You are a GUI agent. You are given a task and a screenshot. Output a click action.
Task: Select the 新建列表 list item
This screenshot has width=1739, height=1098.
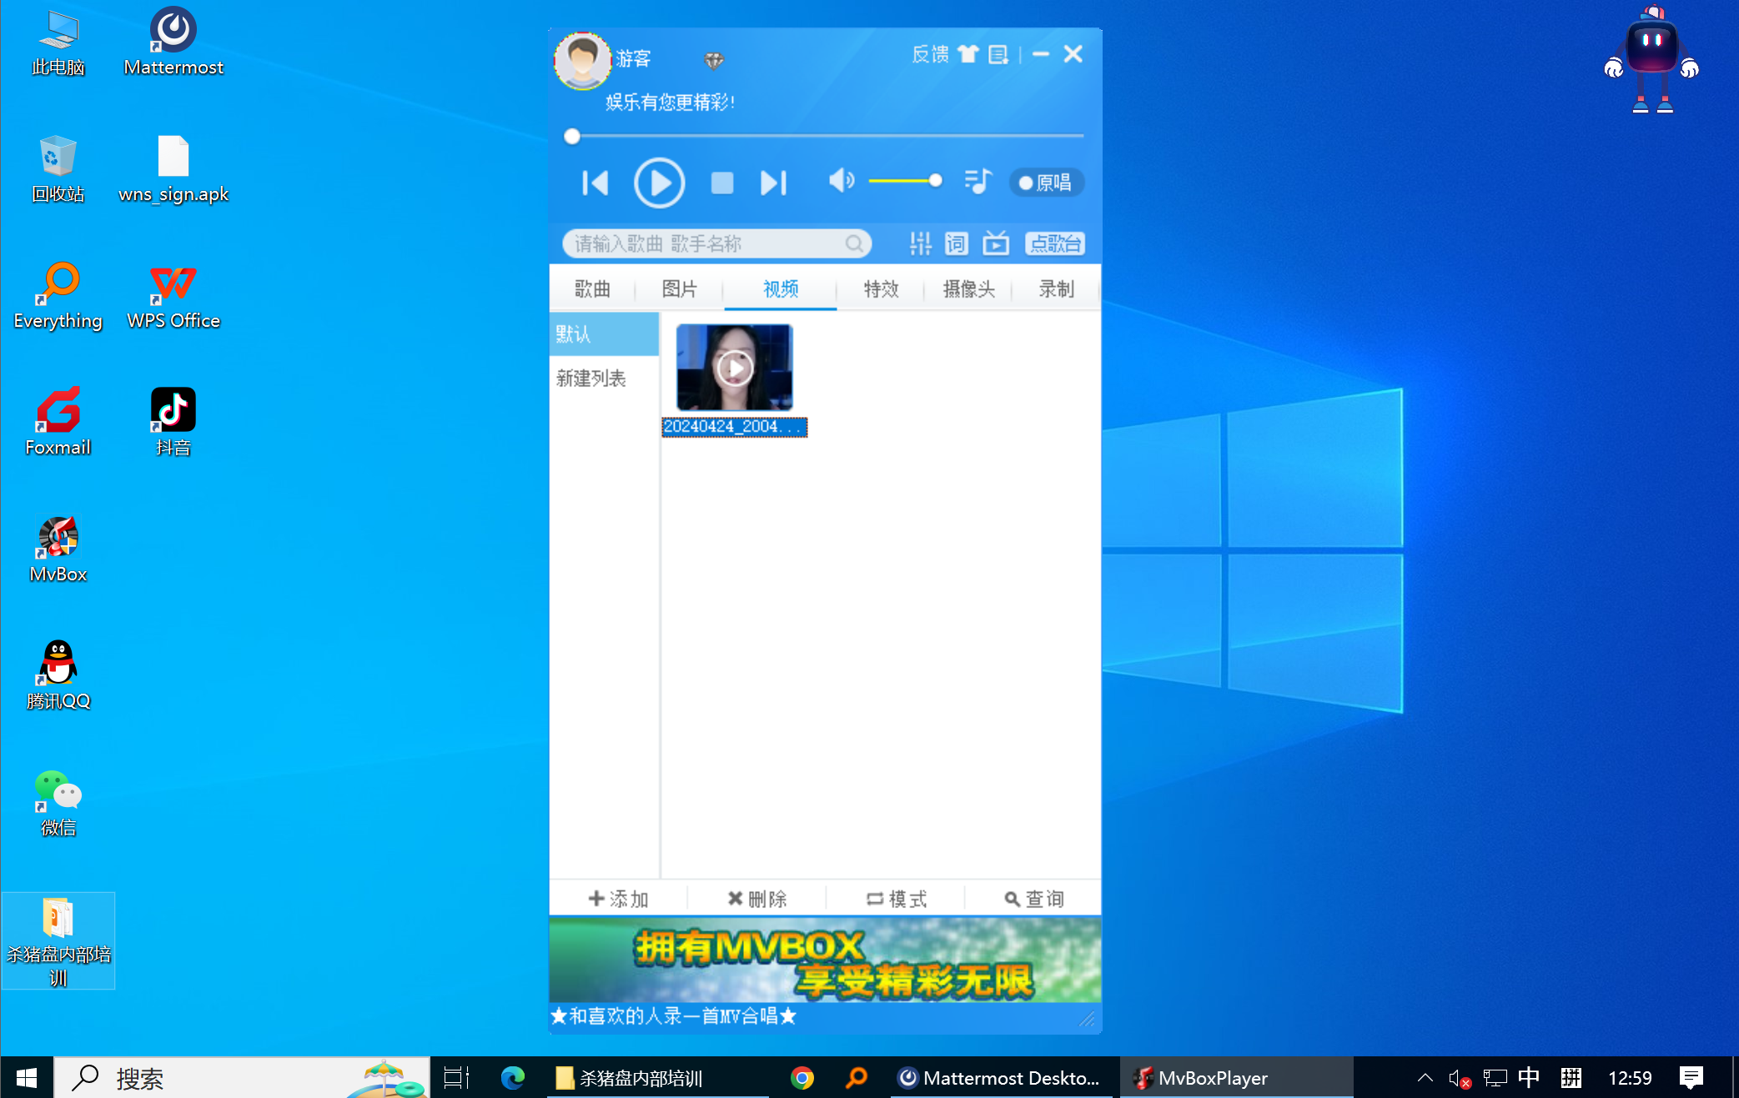point(591,379)
